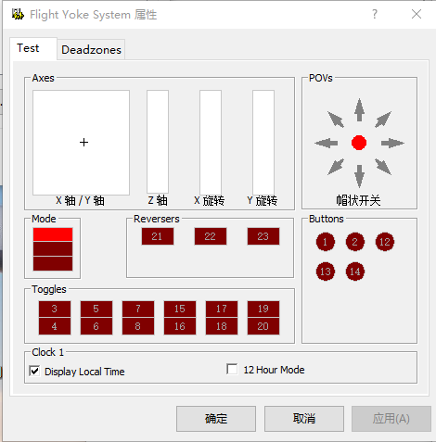The height and width of the screenshot is (442, 436).
Task: Click the upper-left diagonal POV arrow
Action: [x=336, y=120]
